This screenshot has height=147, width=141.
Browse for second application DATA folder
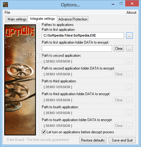[129, 74]
